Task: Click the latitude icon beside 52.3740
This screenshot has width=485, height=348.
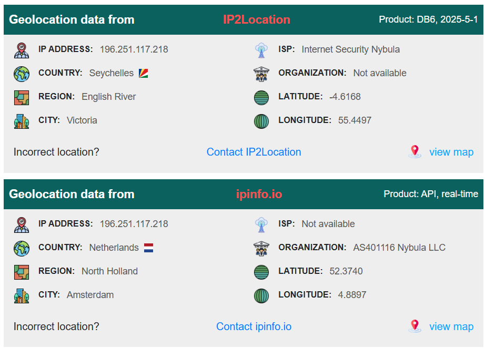Action: pos(261,272)
